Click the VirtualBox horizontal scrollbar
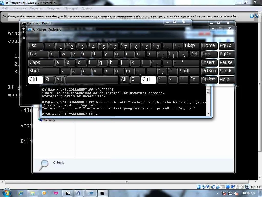Image resolution: width=262 pixels, height=197 pixels. (126, 182)
